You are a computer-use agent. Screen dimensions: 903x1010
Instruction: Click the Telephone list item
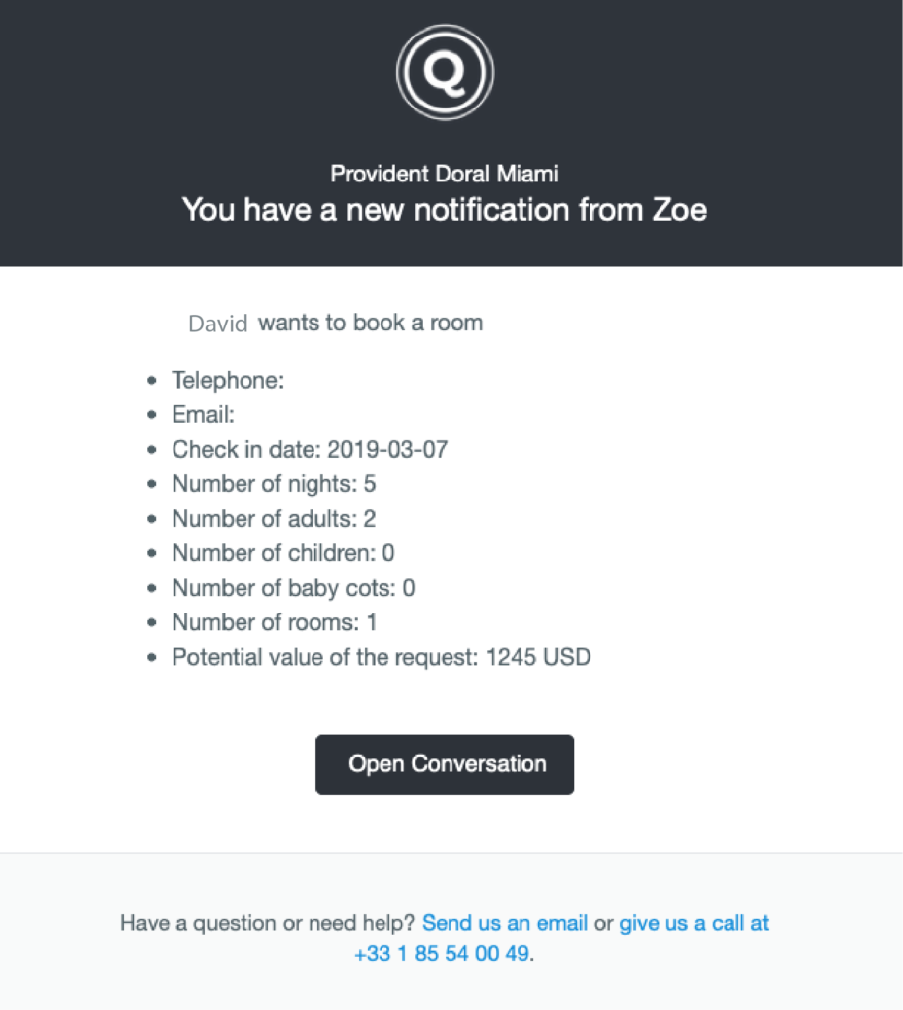(228, 381)
